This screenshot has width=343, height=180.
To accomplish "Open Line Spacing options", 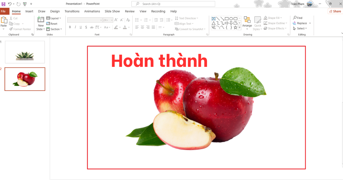I will pos(169,20).
